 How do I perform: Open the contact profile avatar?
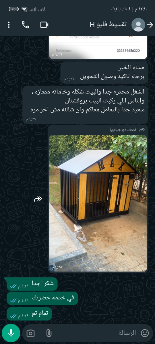[x=138, y=25]
